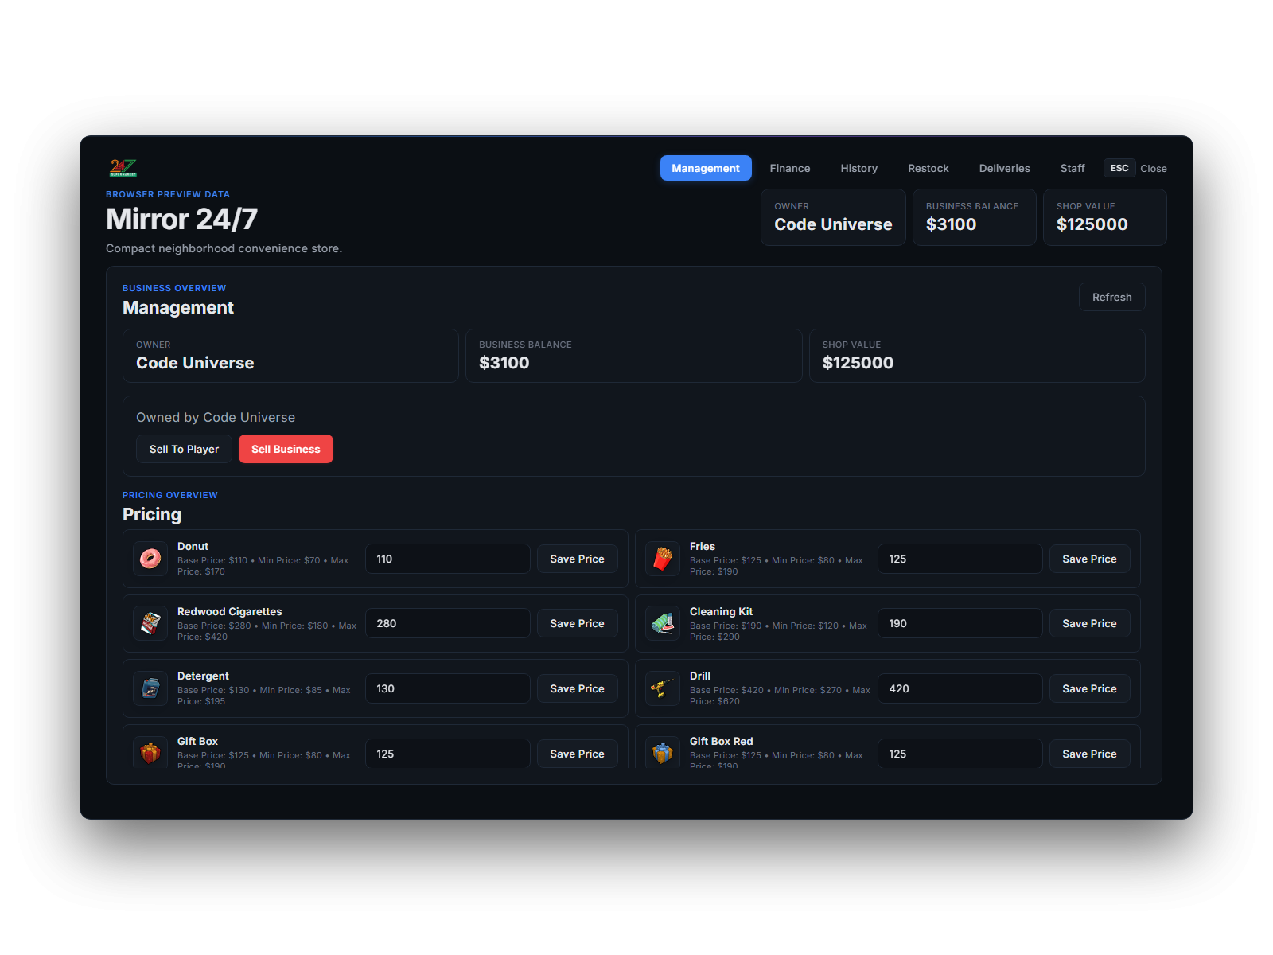Open the Deliveries tab

coord(1005,168)
